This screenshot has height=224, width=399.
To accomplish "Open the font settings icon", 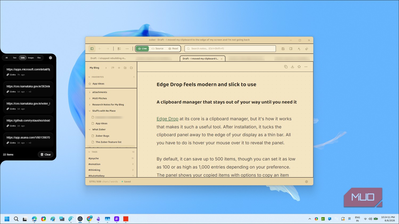I will click(299, 49).
